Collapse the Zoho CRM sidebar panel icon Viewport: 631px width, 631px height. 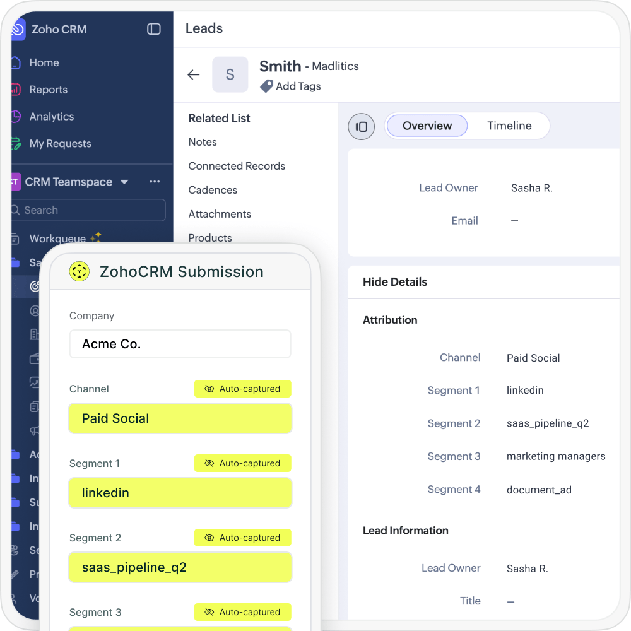[x=154, y=29]
